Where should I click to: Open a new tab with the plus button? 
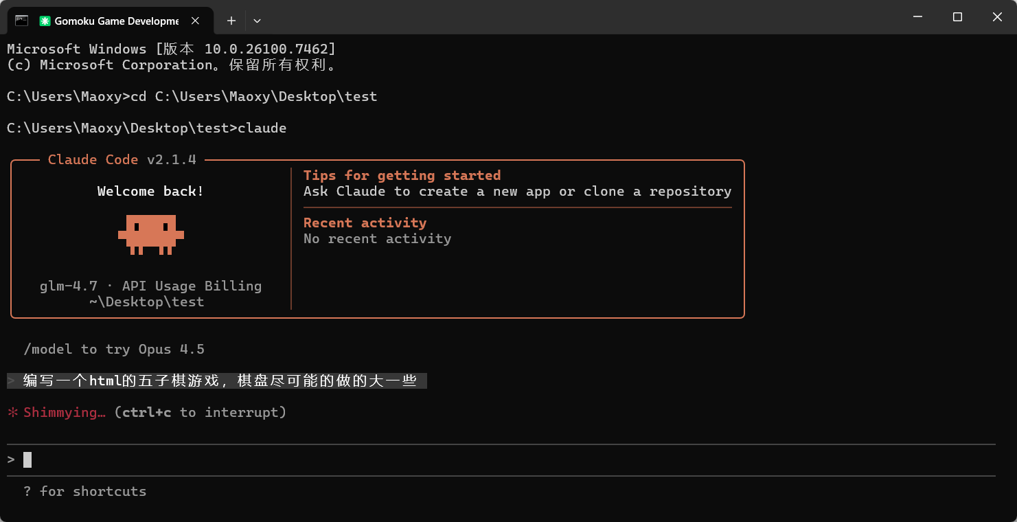pyautogui.click(x=231, y=21)
